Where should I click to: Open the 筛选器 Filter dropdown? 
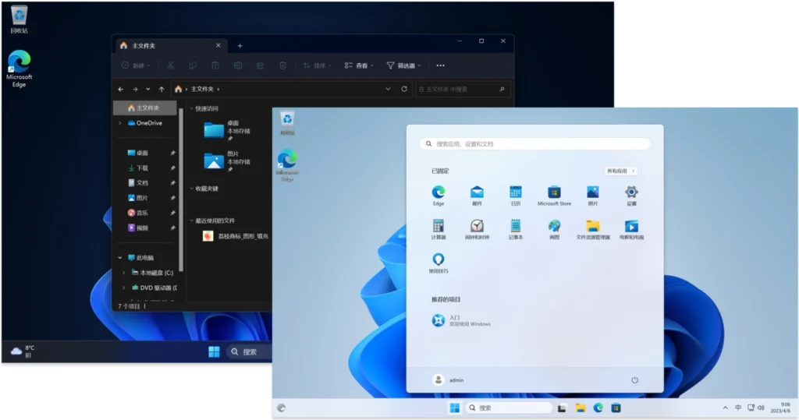[x=403, y=65]
